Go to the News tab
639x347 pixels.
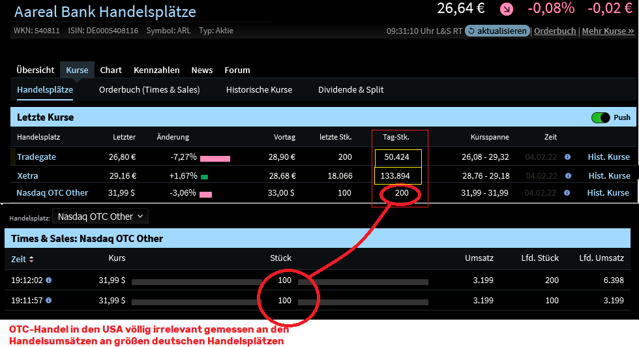point(202,70)
